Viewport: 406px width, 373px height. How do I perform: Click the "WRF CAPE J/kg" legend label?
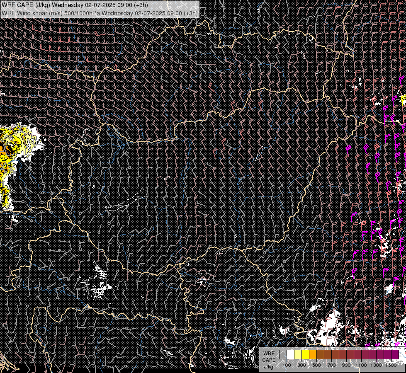269,360
